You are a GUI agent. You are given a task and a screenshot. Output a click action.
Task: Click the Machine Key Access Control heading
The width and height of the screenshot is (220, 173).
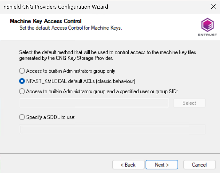[46, 21]
